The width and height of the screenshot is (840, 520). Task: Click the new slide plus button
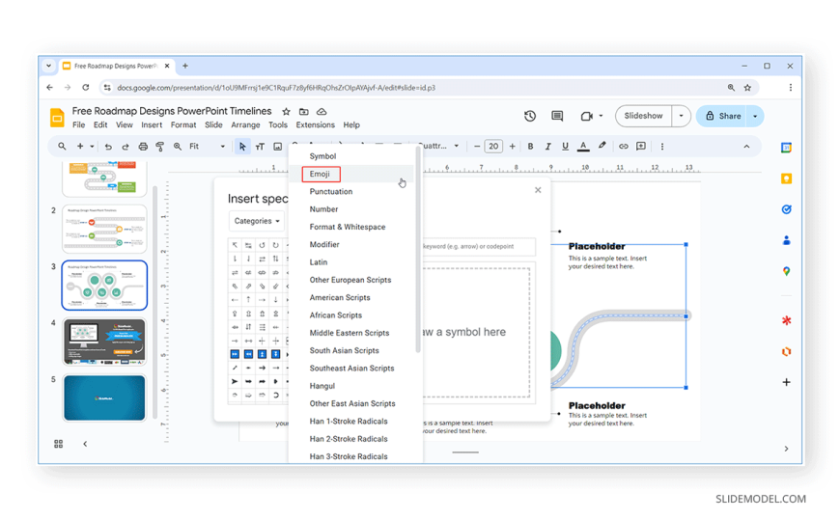[x=80, y=147]
